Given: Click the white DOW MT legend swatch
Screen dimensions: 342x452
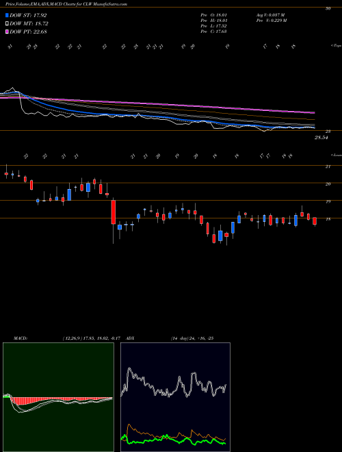Looking at the screenshot, I should (x=7, y=24).
